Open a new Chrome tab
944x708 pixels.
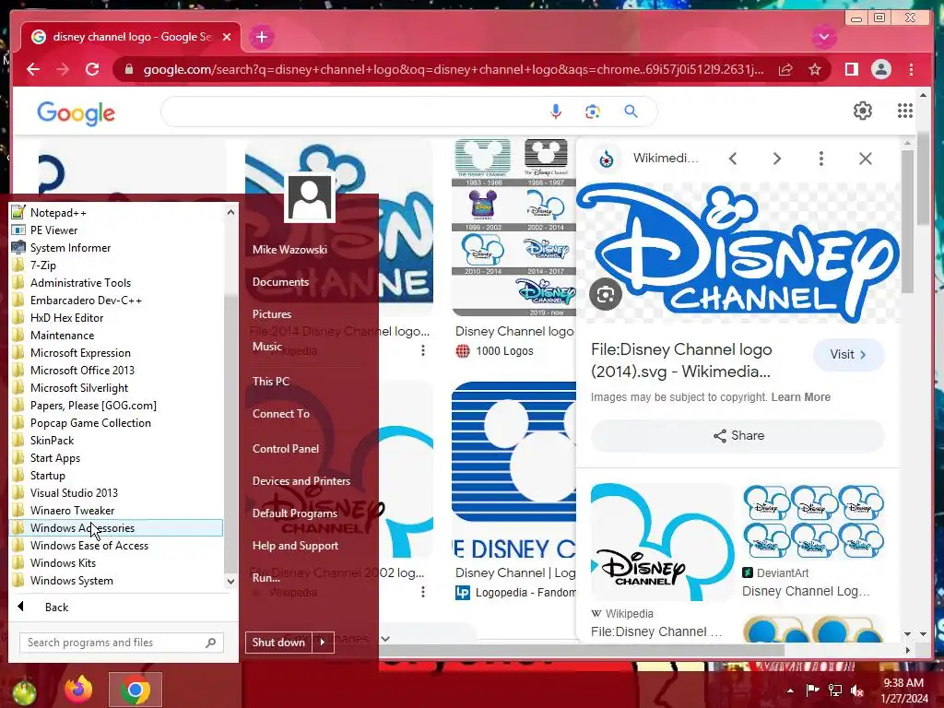pos(261,37)
